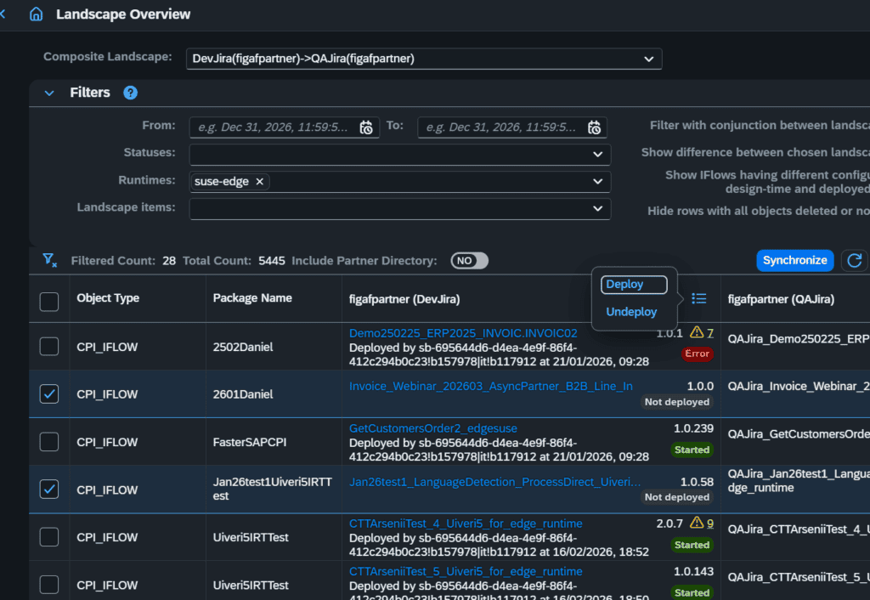Open the Filters help question mark icon

pos(130,93)
